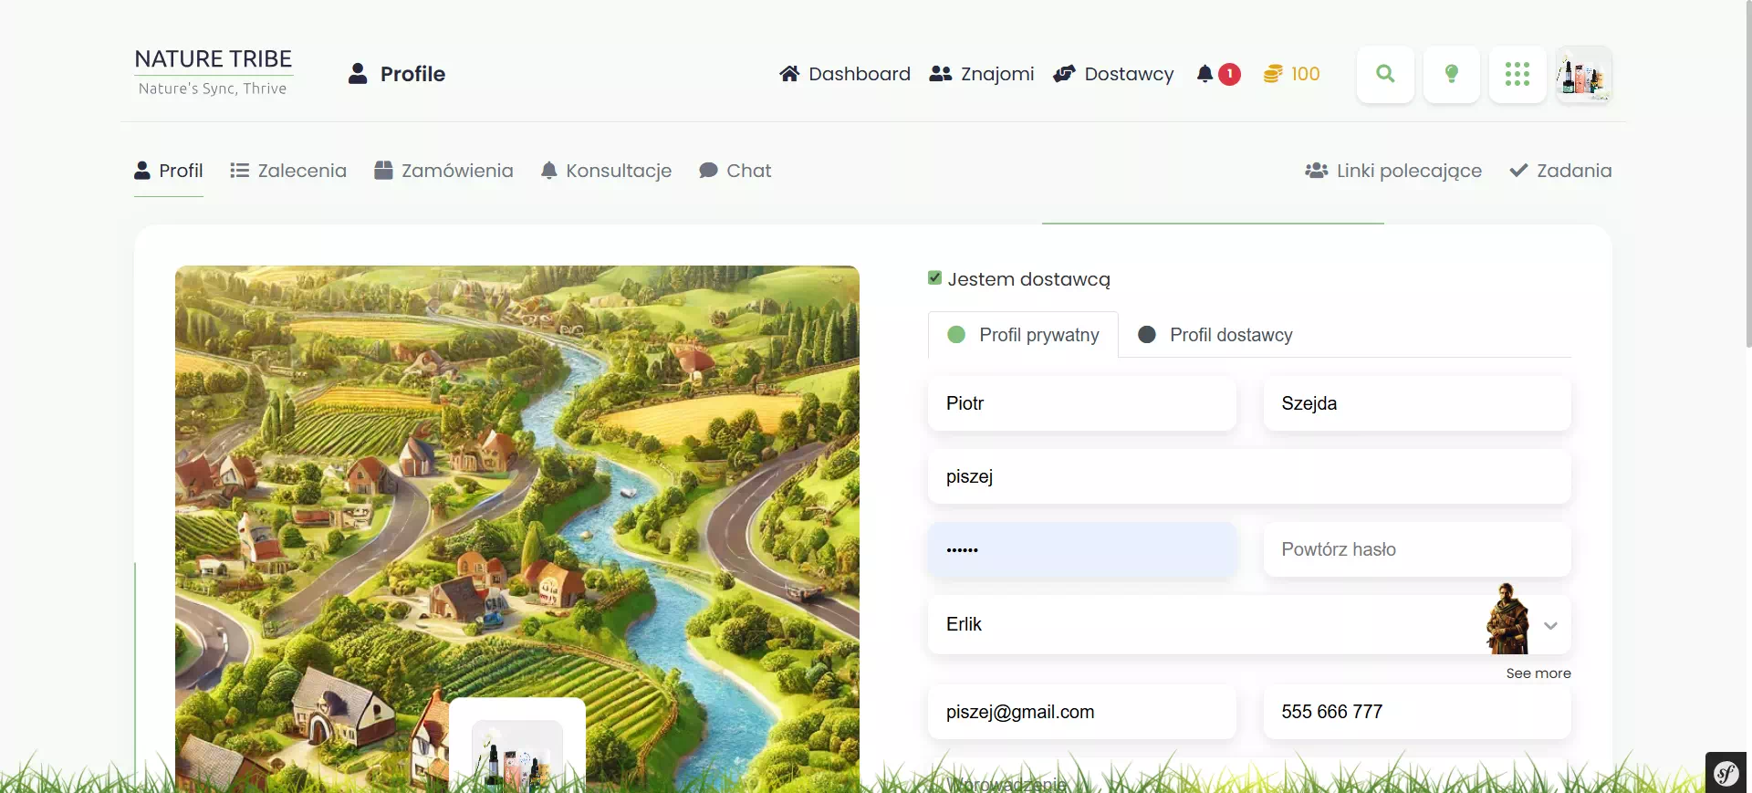The image size is (1752, 793).
Task: Click the page's vertical scrollbar
Action: coord(1747,183)
